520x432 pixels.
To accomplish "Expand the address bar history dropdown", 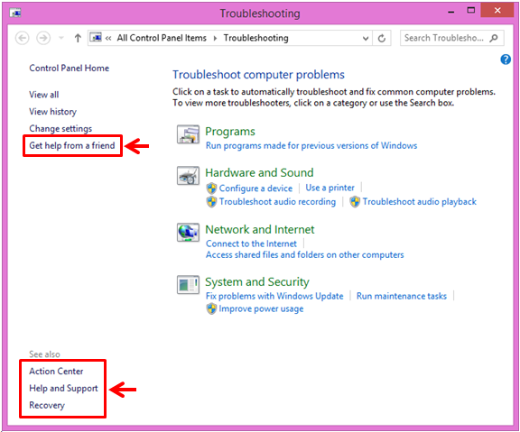I will pos(366,38).
